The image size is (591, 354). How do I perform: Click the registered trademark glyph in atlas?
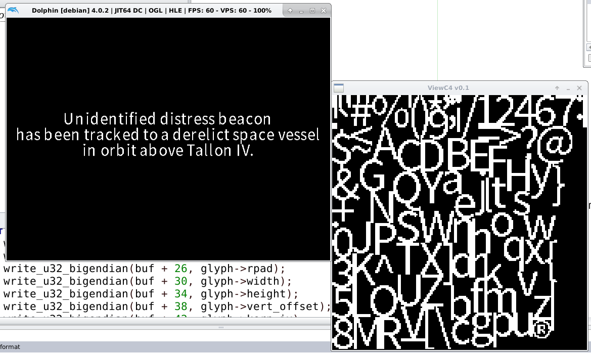click(x=541, y=330)
